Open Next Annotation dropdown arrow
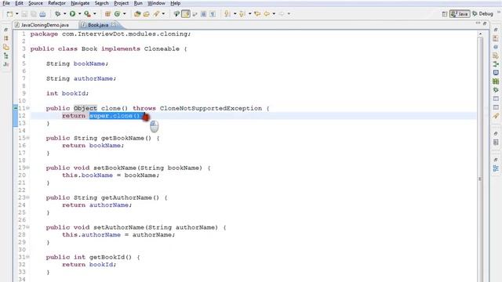This screenshot has height=282, width=502. coord(235,14)
